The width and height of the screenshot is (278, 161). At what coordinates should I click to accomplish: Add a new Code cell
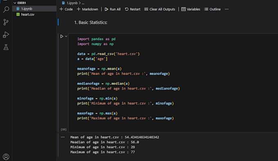[x=66, y=9]
